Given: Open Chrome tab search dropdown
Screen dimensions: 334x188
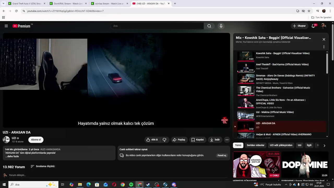Looking at the screenshot, I should (x=3, y=4).
